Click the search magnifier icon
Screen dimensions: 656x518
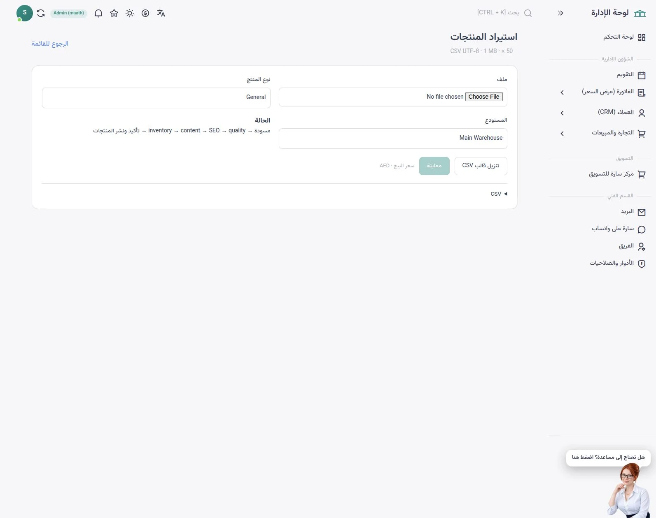pyautogui.click(x=528, y=13)
